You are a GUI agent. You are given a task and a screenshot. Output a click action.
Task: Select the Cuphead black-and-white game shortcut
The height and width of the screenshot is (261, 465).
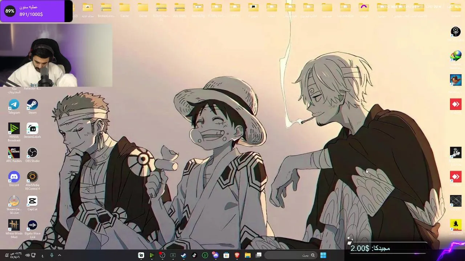pos(456,153)
